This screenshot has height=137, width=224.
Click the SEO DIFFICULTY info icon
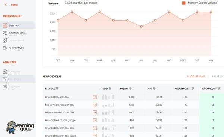[219, 88]
